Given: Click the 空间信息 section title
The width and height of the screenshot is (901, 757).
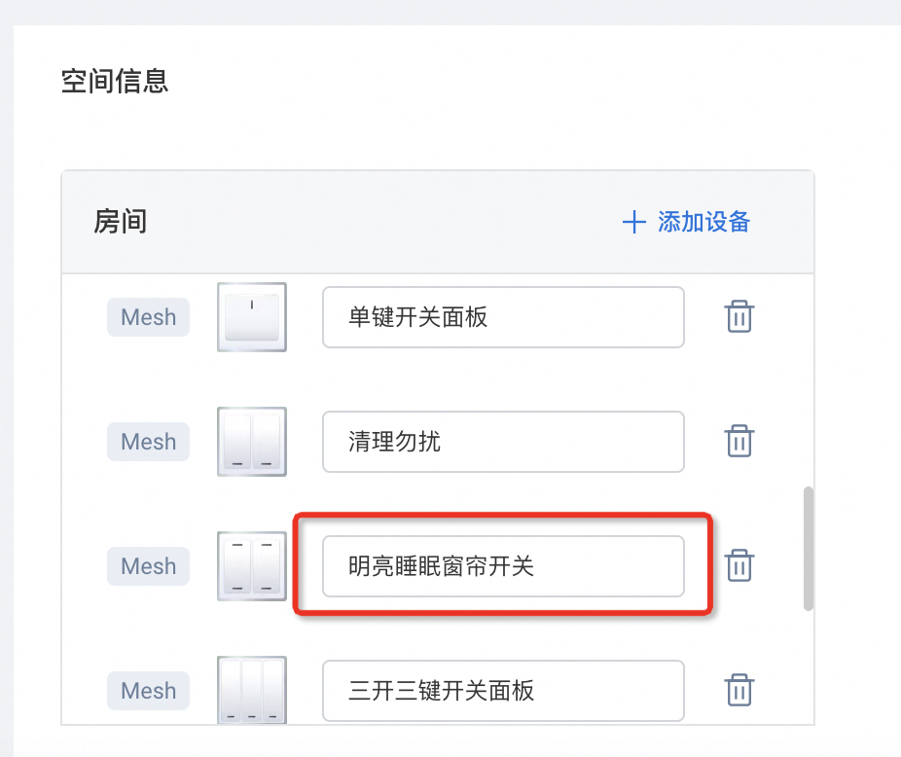Looking at the screenshot, I should (x=115, y=81).
